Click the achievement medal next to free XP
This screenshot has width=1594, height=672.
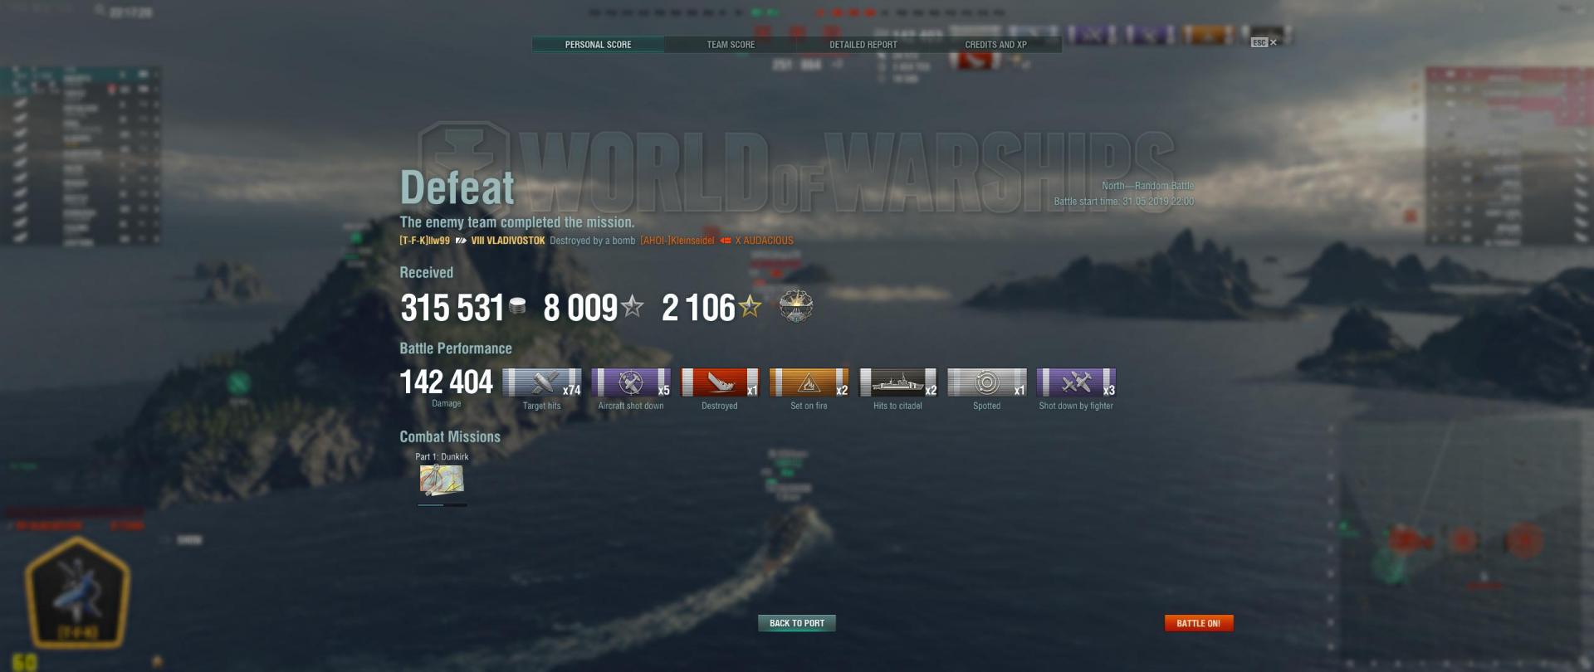point(795,306)
